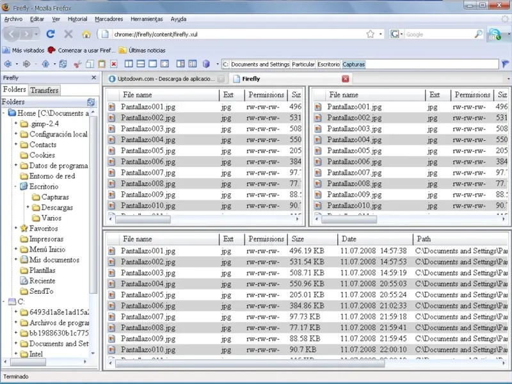
Task: Open the Google search engine dropdown
Action: [x=397, y=34]
